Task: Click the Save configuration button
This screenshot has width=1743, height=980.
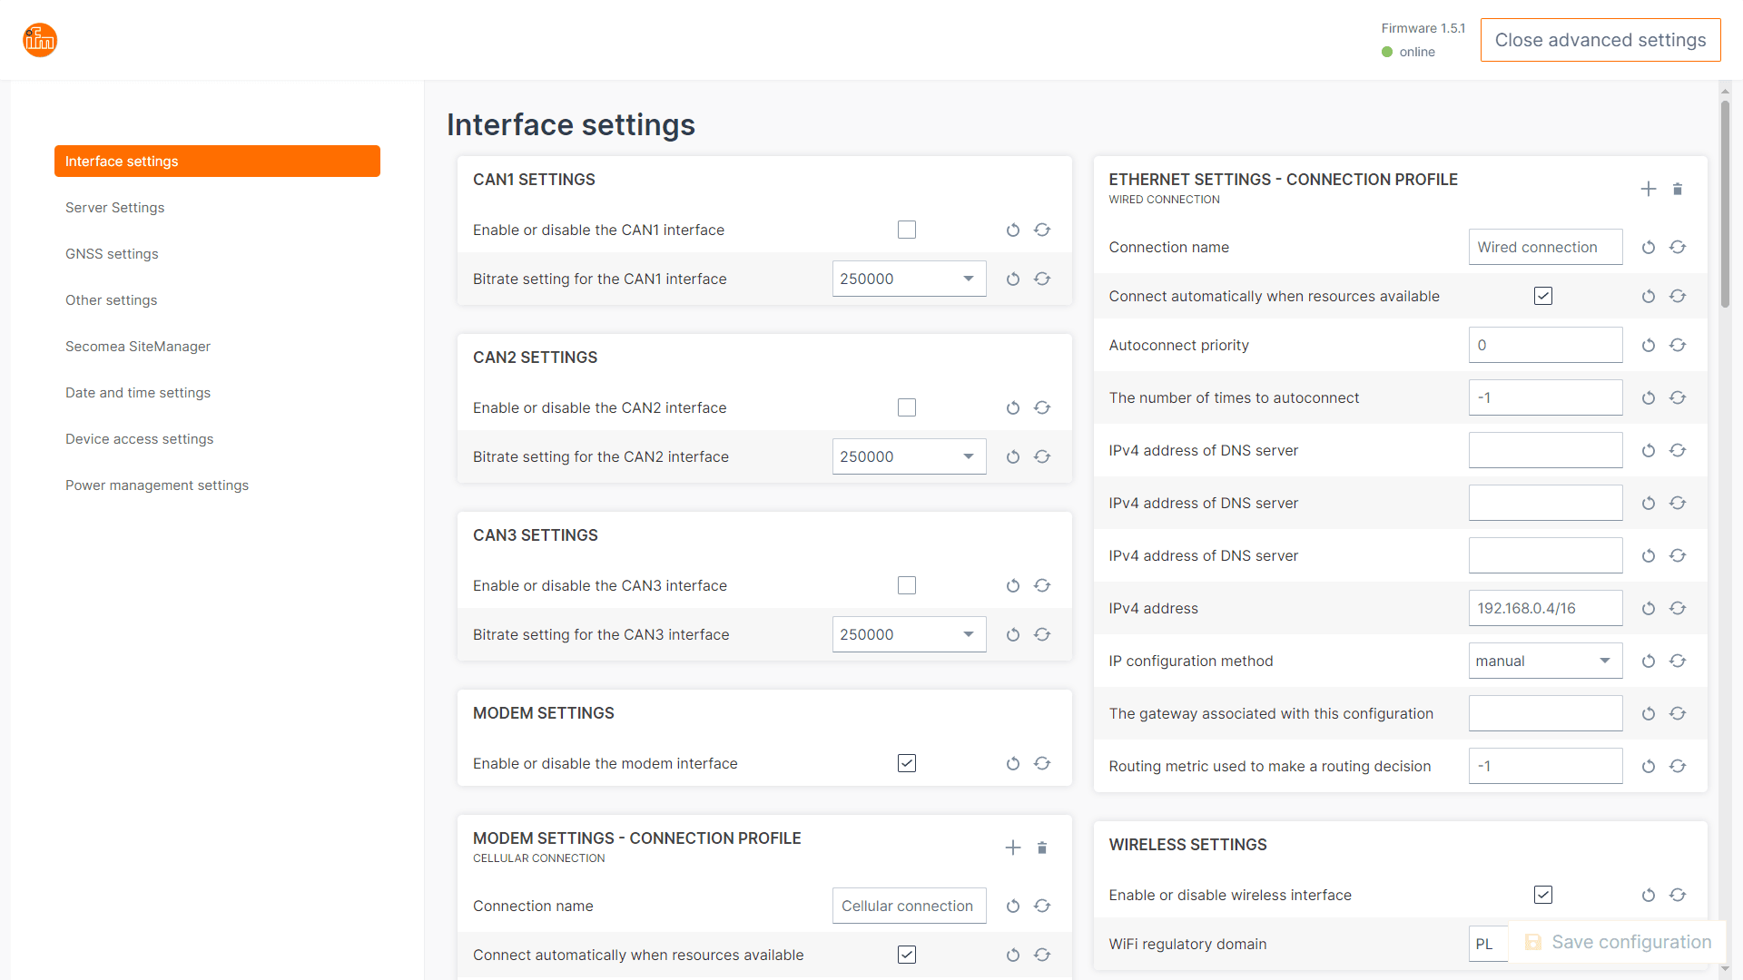Action: (1619, 943)
